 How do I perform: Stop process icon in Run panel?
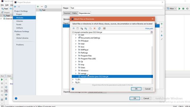(2, 83)
